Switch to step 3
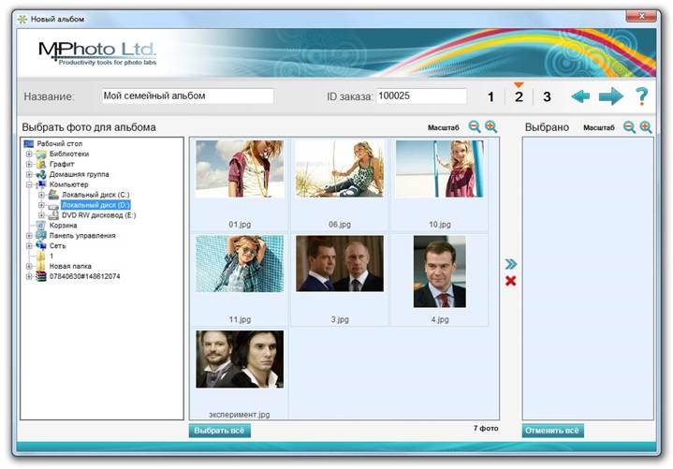 (x=547, y=97)
